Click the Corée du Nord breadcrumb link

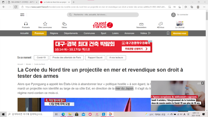(39, 64)
